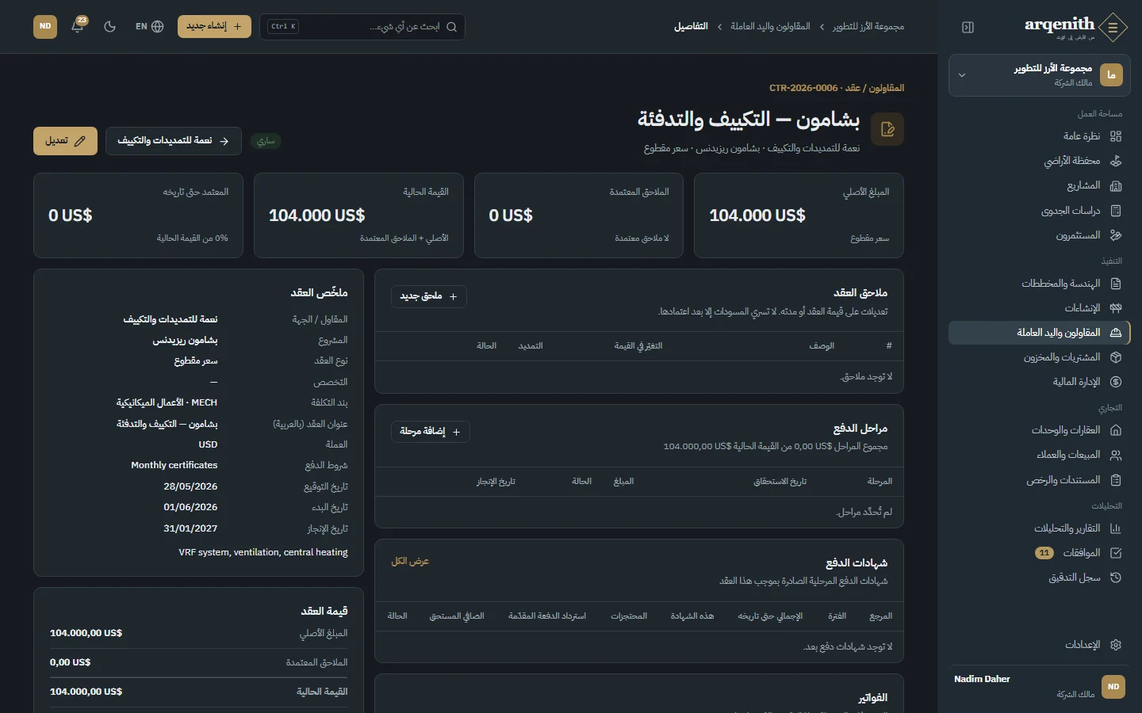Click the الإدارة المالية dollar icon
Image resolution: width=1142 pixels, height=713 pixels.
click(1116, 382)
